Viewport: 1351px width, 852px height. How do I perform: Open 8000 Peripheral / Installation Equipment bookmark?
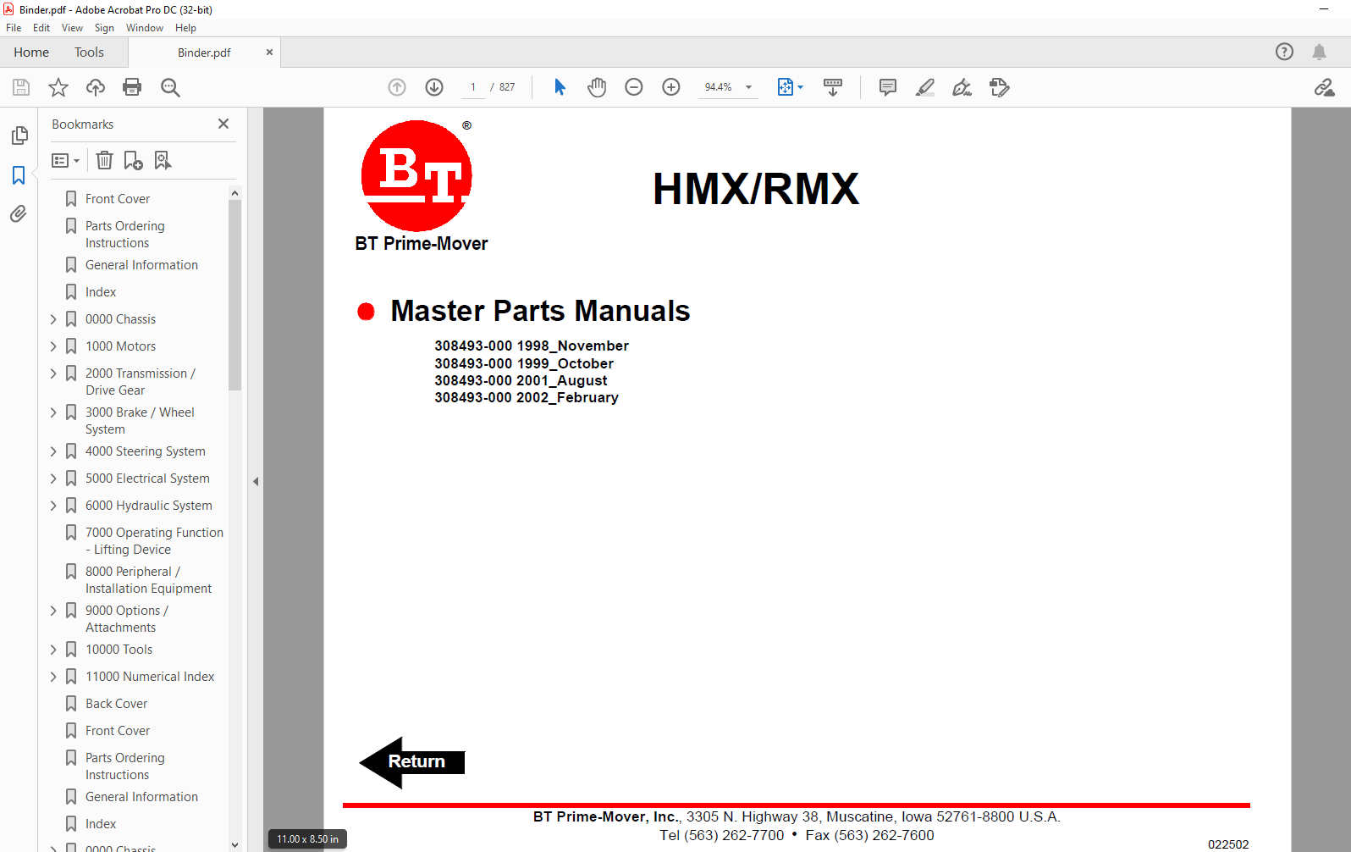(x=148, y=580)
